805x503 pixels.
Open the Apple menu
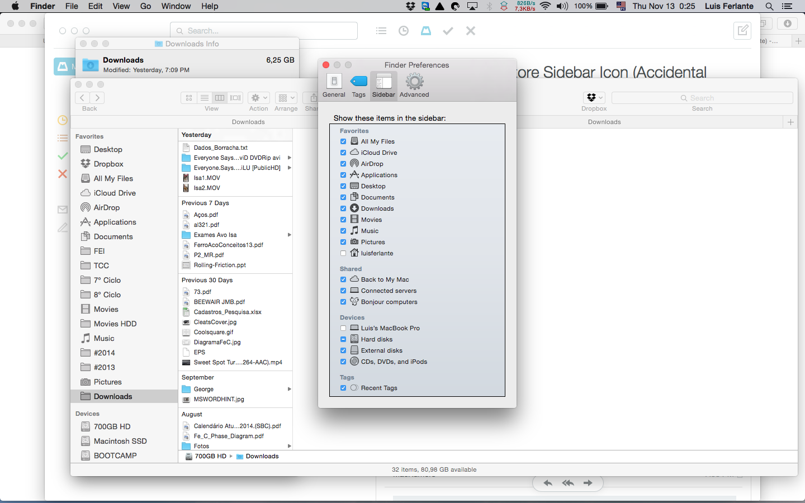pos(15,6)
